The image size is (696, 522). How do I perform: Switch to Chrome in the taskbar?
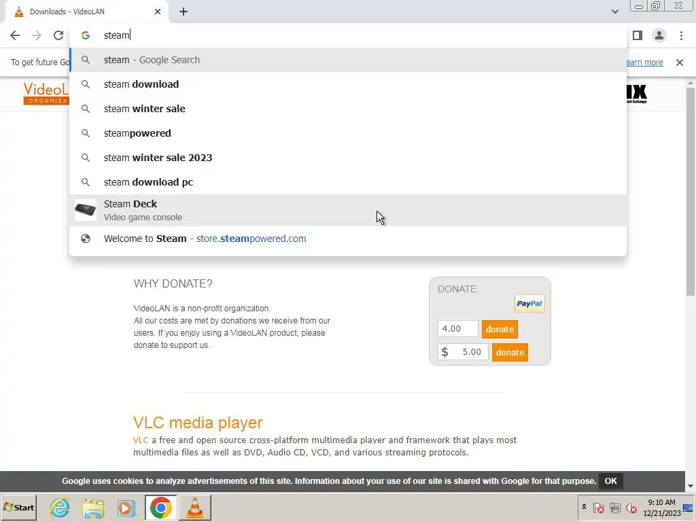click(x=160, y=508)
